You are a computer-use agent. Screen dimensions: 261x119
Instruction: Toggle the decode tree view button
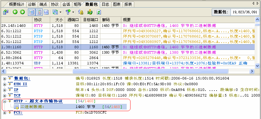(39, 12)
